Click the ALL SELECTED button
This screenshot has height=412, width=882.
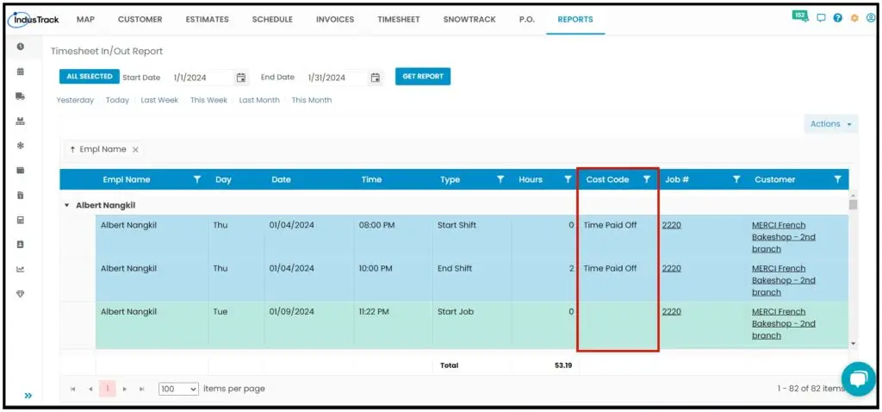pyautogui.click(x=90, y=77)
